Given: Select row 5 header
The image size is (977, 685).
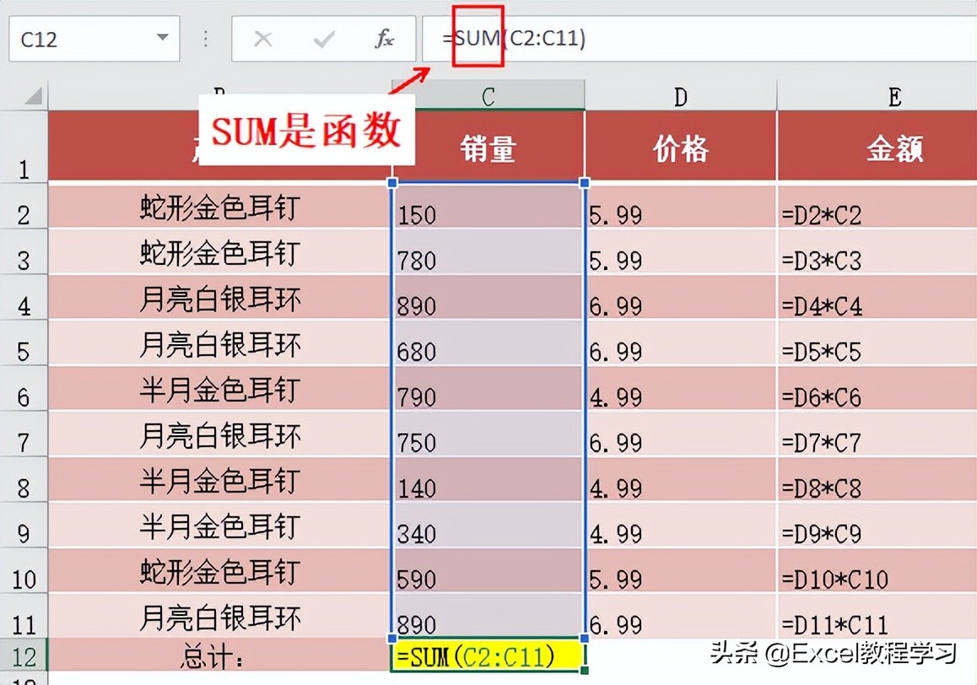Looking at the screenshot, I should tap(24, 342).
